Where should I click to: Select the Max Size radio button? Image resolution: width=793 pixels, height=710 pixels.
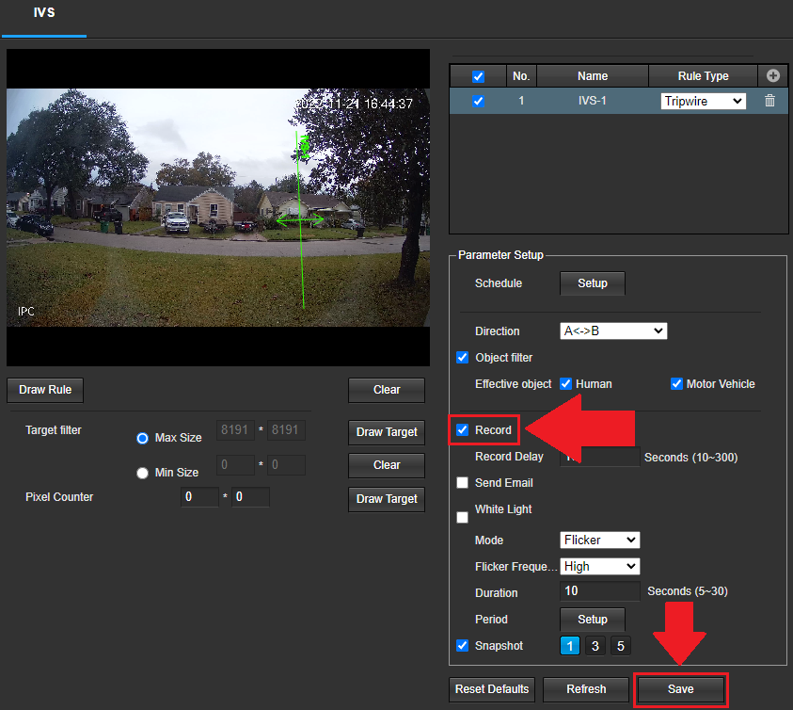pyautogui.click(x=143, y=438)
